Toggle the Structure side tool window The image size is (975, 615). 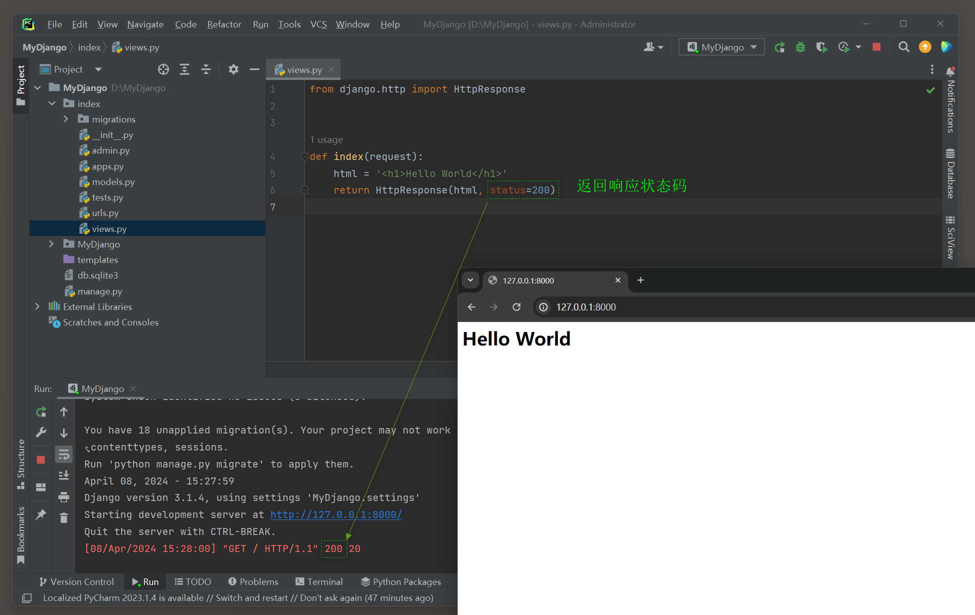coord(21,463)
